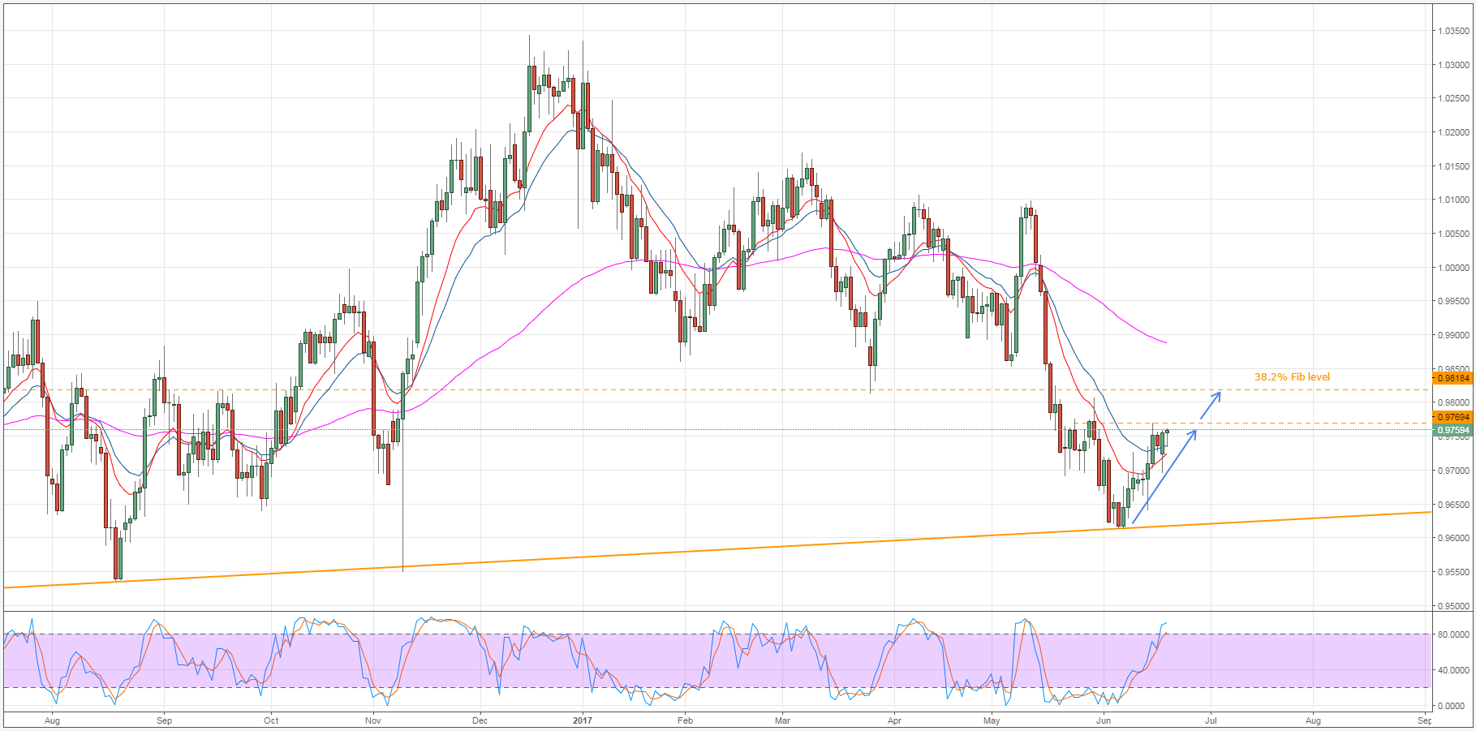Select the May label on time axis
The width and height of the screenshot is (1476, 731).
tap(992, 720)
